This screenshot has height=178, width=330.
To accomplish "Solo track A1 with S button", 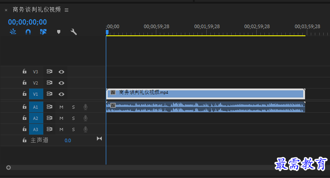I will point(73,107).
